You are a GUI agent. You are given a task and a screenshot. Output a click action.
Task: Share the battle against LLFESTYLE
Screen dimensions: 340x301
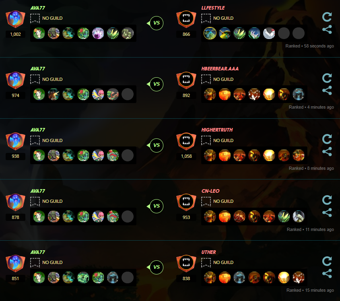point(327,29)
